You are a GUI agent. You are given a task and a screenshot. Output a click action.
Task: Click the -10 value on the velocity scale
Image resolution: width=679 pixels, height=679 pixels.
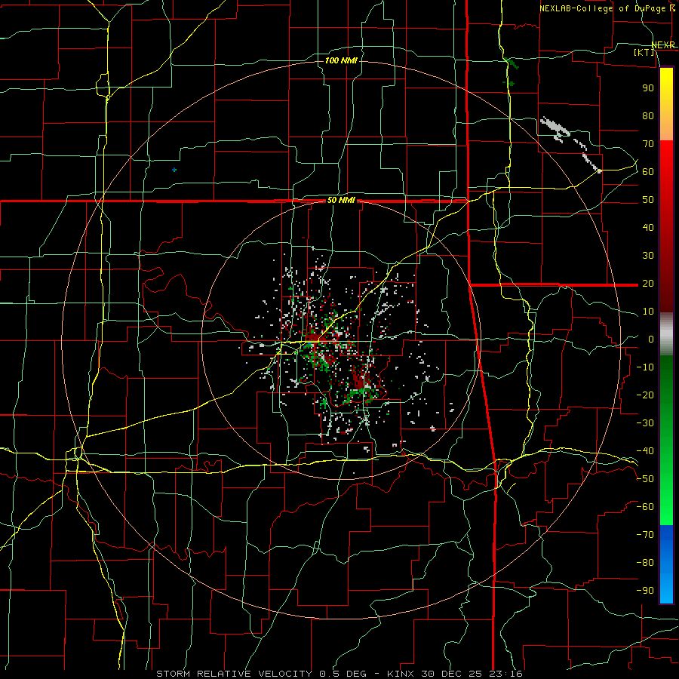click(645, 367)
